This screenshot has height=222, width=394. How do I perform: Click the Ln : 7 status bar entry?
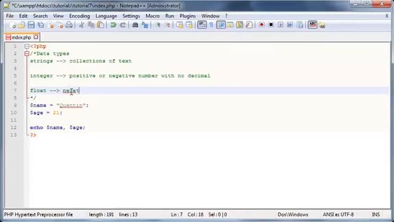(177, 215)
